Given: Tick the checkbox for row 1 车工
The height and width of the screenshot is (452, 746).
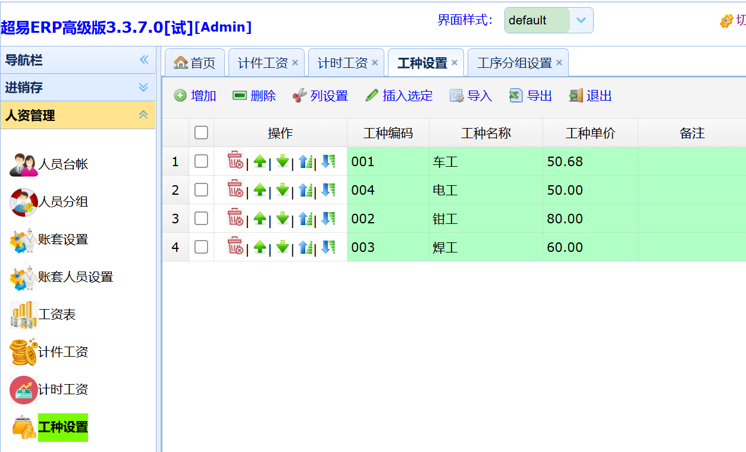Looking at the screenshot, I should tap(201, 161).
